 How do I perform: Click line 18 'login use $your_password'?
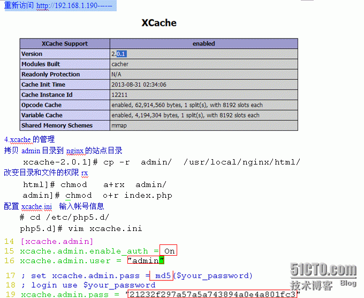coord(93,285)
